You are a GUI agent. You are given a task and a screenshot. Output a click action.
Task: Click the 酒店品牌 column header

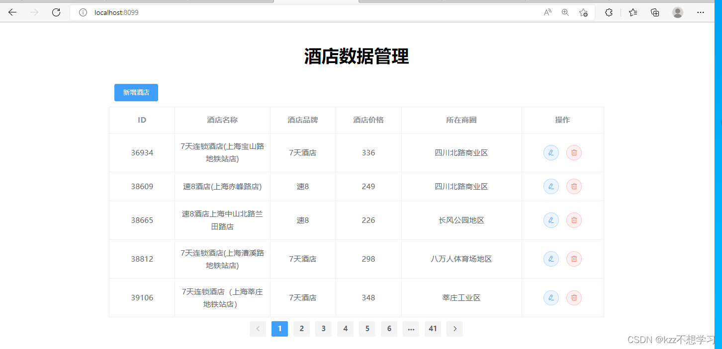(303, 120)
